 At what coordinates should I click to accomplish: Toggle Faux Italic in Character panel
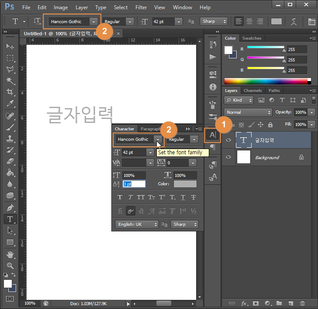pos(130,197)
